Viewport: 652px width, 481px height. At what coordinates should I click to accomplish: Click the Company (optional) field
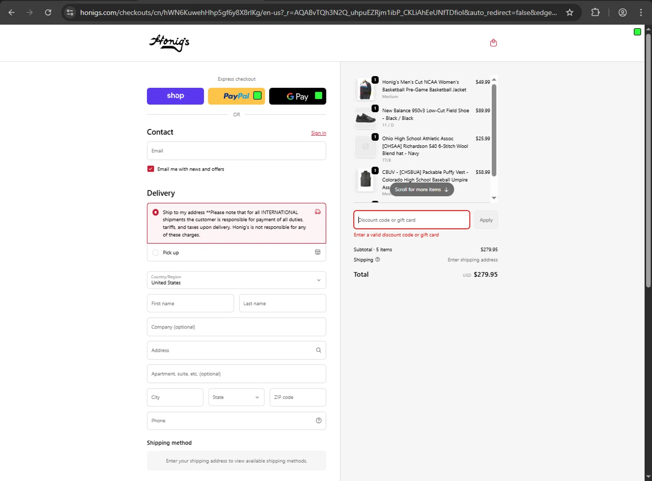pyautogui.click(x=236, y=327)
